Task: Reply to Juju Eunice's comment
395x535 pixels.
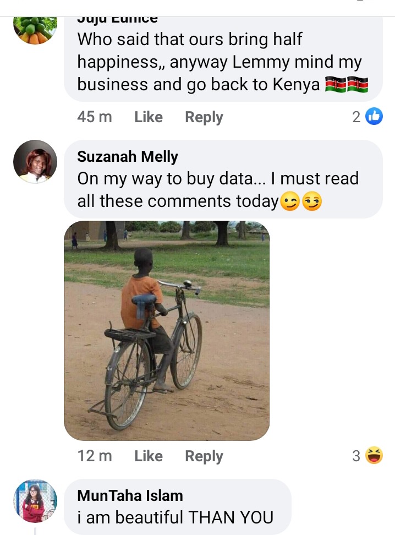Action: (x=204, y=117)
